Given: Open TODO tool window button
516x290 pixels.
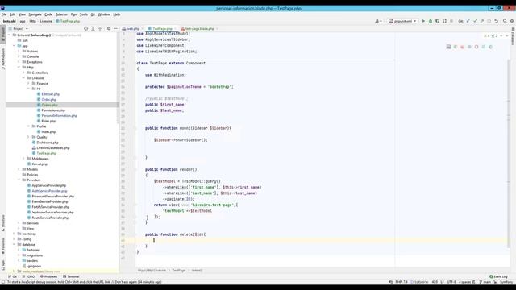Looking at the screenshot, I should [28, 276].
